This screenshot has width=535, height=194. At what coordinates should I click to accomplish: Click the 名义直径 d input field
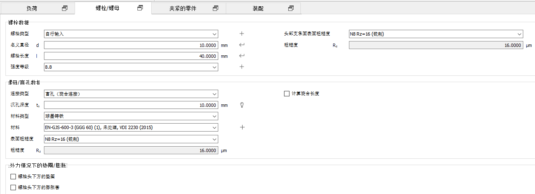(x=131, y=45)
